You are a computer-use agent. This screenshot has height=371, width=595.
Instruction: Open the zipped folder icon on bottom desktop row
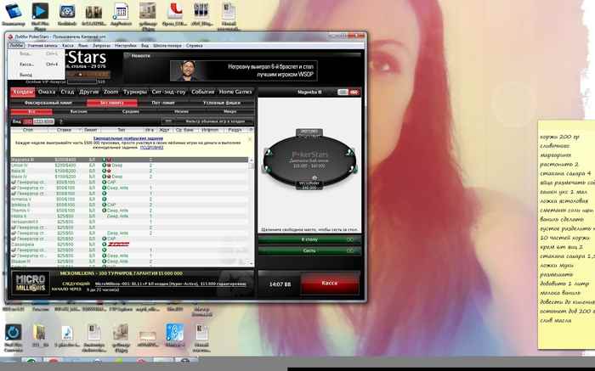pos(39,333)
